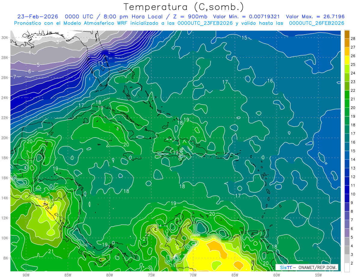Select the date text '23-Feb-2026'
The height and width of the screenshot is (279, 361).
(38, 17)
